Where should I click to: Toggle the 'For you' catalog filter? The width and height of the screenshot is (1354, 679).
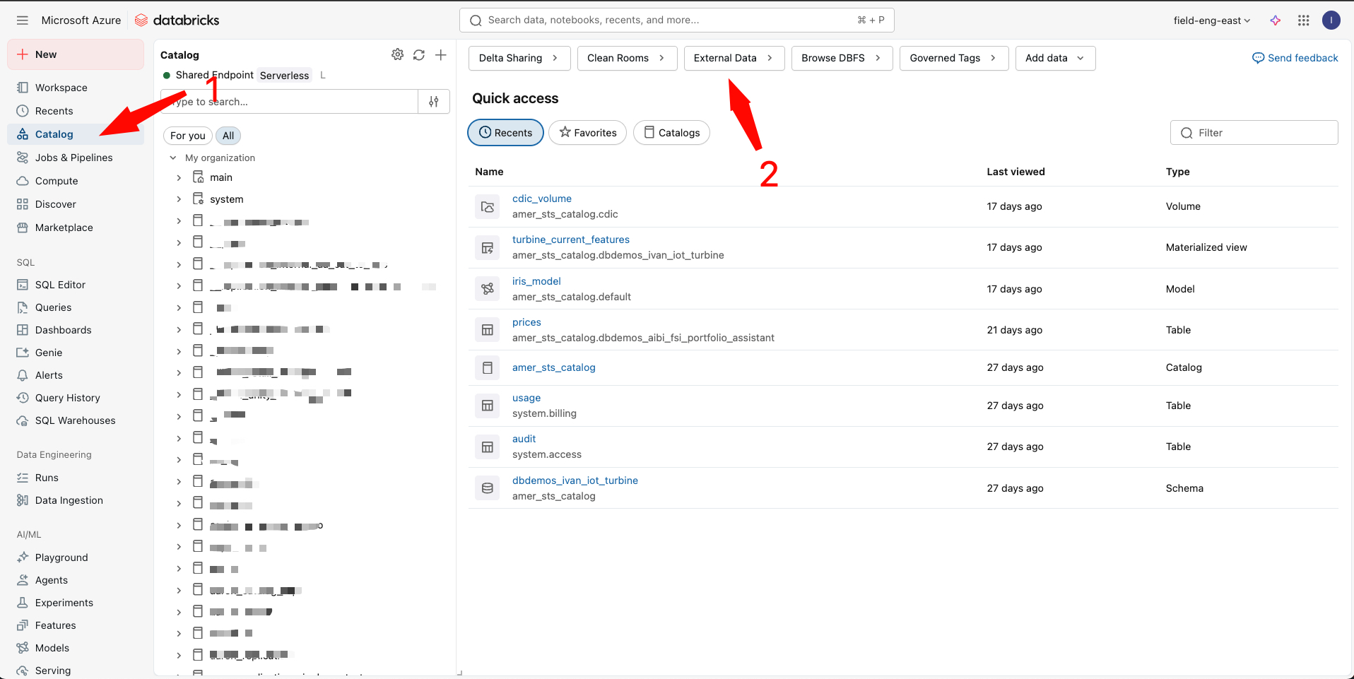point(187,136)
